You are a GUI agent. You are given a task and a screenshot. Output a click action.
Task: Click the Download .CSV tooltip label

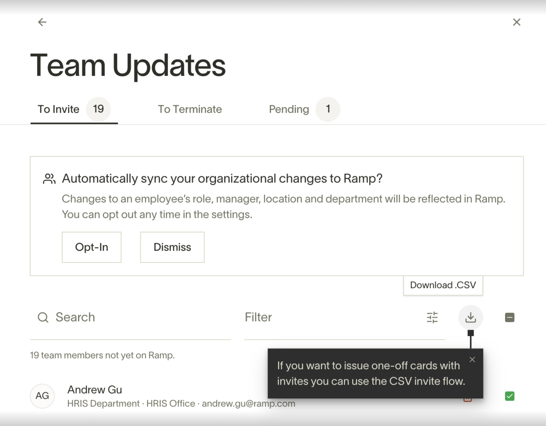[x=443, y=285]
